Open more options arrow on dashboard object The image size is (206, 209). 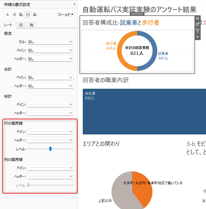point(198,37)
